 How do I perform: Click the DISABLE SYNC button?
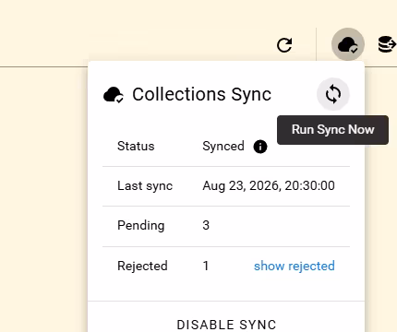(226, 325)
